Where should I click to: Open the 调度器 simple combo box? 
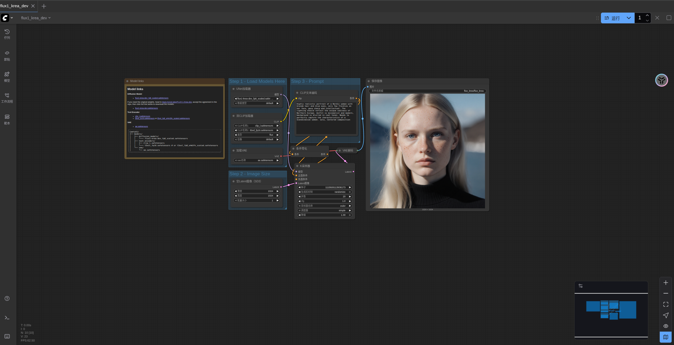(325, 210)
